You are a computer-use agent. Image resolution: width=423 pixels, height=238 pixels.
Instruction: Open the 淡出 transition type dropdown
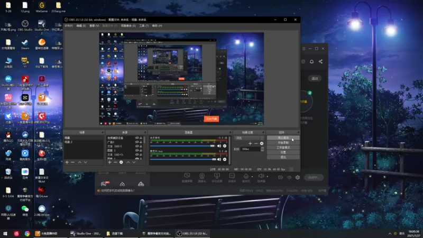point(249,138)
